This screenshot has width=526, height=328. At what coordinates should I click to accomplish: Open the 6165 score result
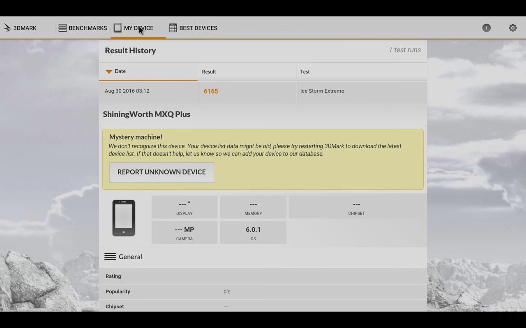coord(211,91)
